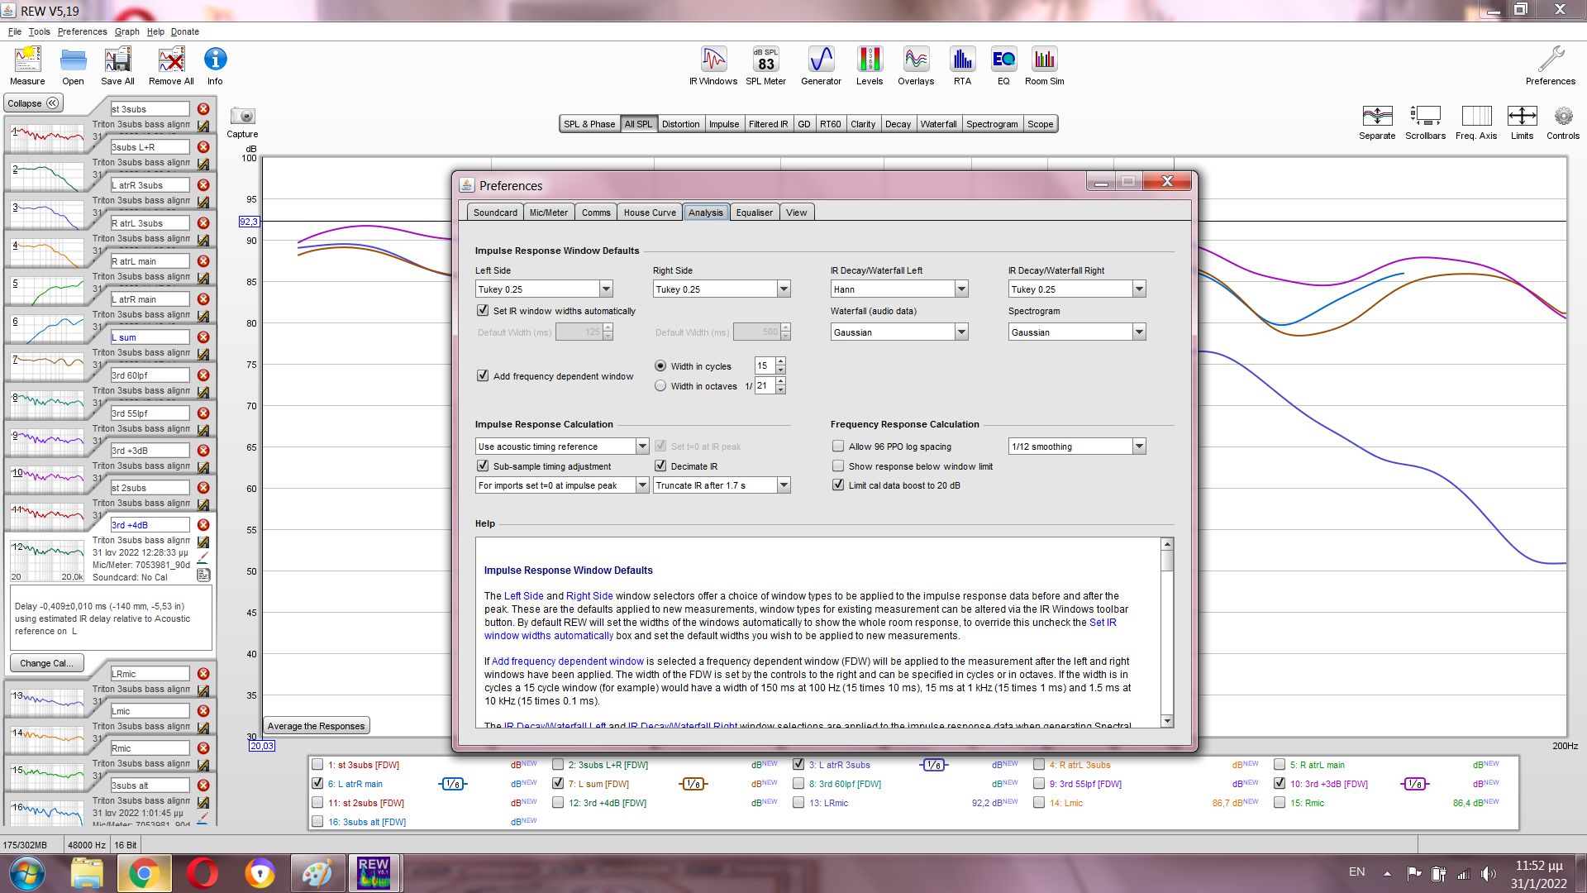Image resolution: width=1587 pixels, height=893 pixels.
Task: Open the Overlays window
Action: (916, 65)
